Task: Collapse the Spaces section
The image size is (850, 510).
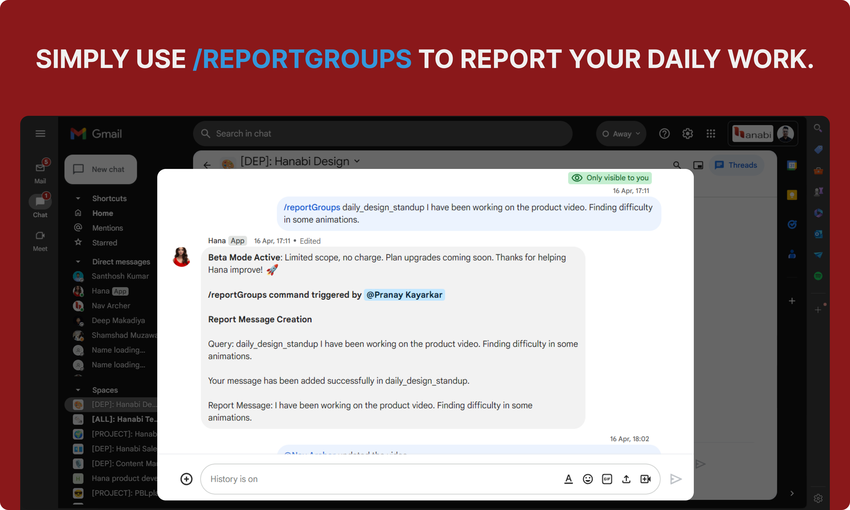Action: [78, 390]
